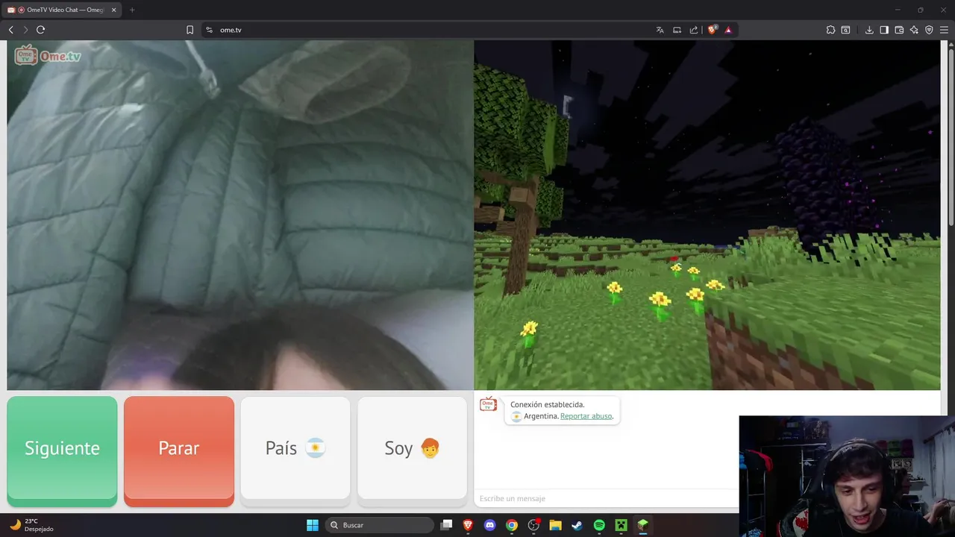Open Brave browser from taskbar
Image resolution: width=955 pixels, height=537 pixels.
tap(468, 525)
